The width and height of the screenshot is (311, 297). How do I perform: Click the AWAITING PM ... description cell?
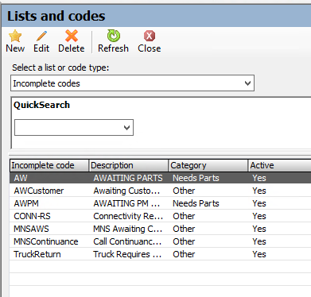[x=126, y=203]
